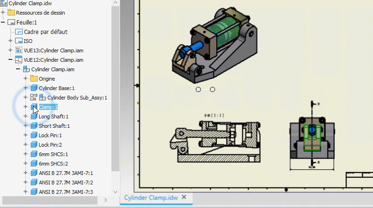Click the browser panel scroll up arrow

(115, 3)
